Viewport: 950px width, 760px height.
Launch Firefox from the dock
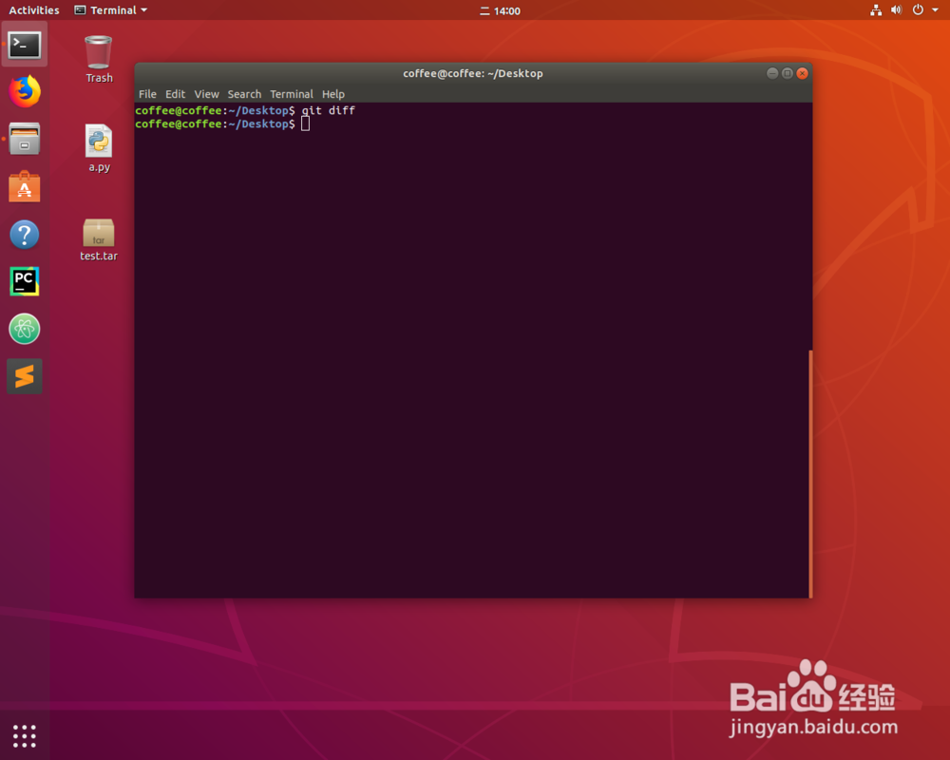(x=25, y=92)
